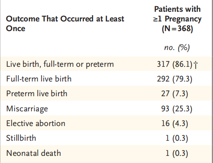Click the value 16 (4.3)

point(175,124)
